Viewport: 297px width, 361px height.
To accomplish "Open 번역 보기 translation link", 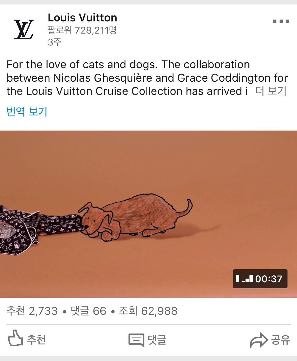I will [x=27, y=111].
